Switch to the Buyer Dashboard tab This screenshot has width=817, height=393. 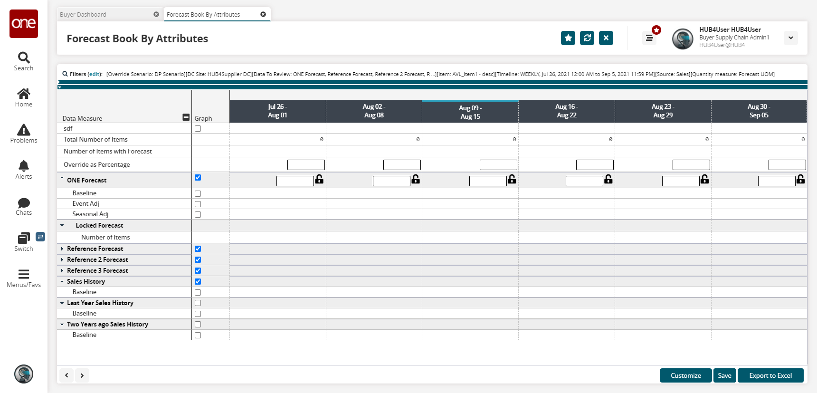coord(110,14)
